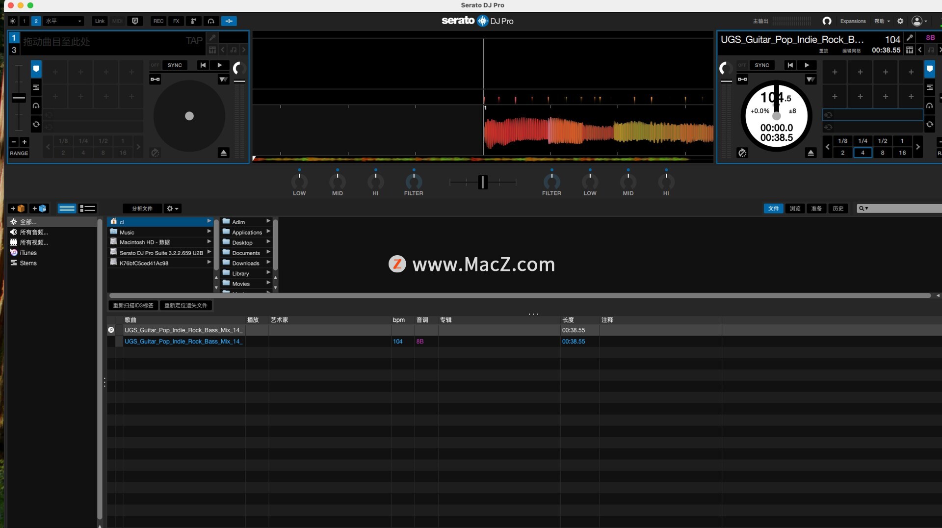This screenshot has height=528, width=942.
Task: Click the right deck key lock chain icon
Action: point(742,79)
